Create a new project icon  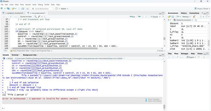[x=8, y=9]
